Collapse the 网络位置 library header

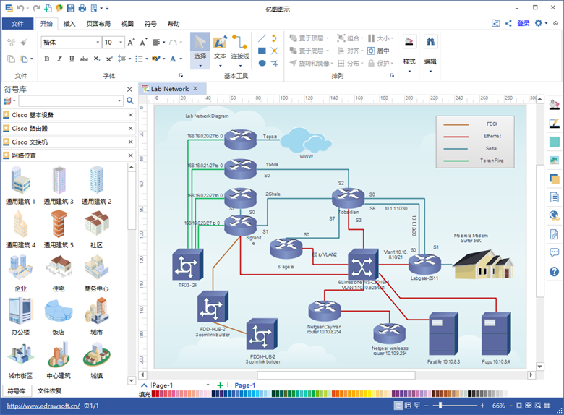(x=69, y=155)
